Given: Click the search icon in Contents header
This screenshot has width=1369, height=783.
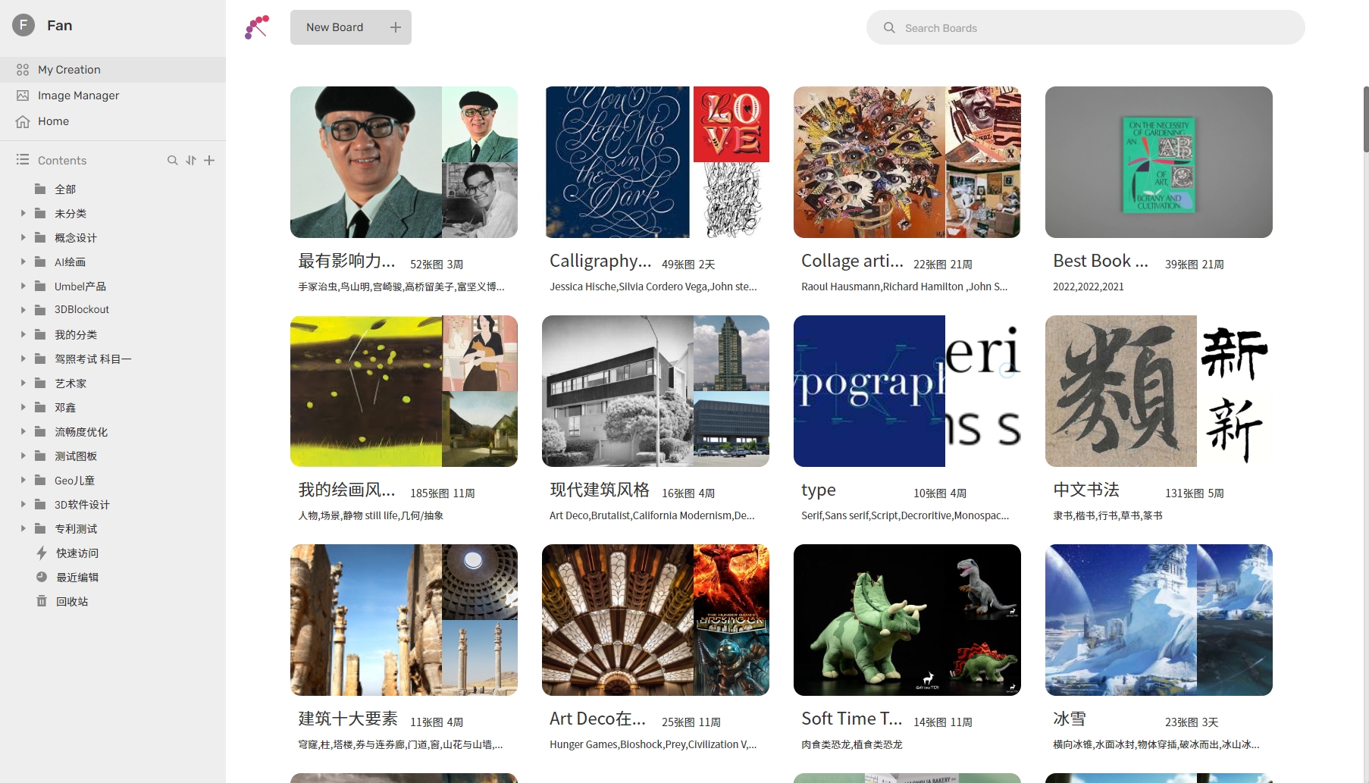Looking at the screenshot, I should coord(172,161).
